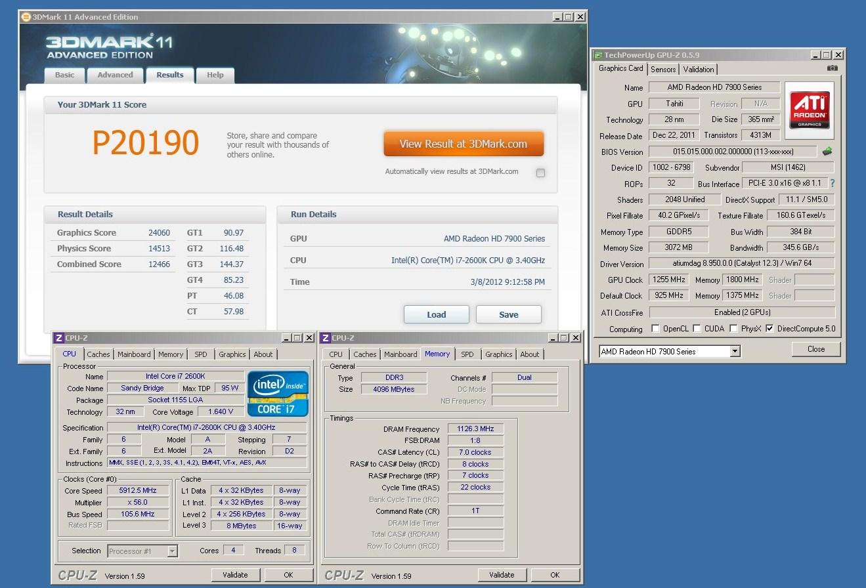Screen dimensions: 866x588
Task: Click the CAS# Latency value 7.0 clocks
Action: pos(475,452)
